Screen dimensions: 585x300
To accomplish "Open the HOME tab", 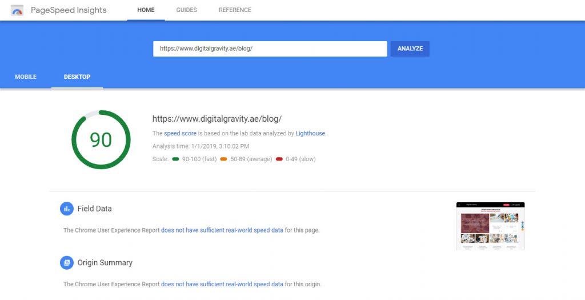I will pos(146,10).
